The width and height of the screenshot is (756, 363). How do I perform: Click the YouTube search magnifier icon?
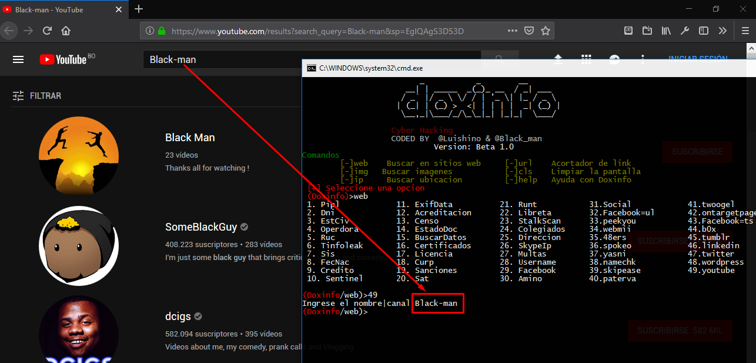(x=499, y=59)
